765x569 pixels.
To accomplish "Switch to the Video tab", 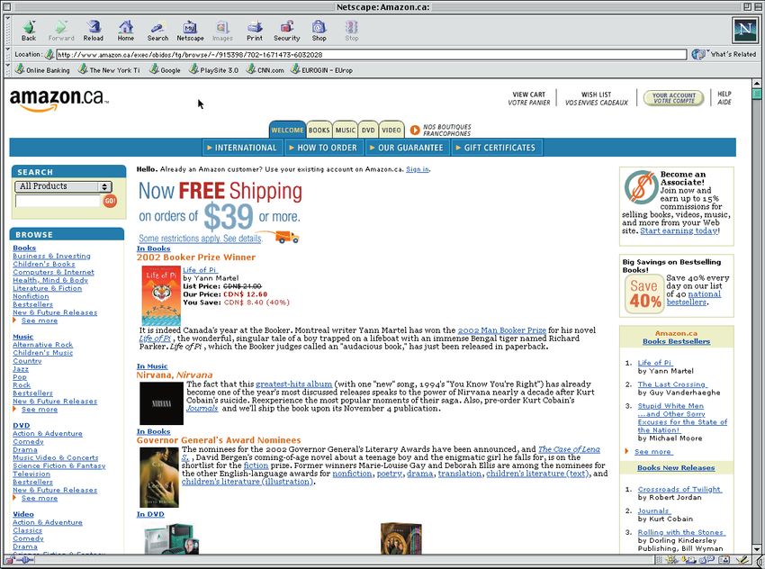I will coord(391,130).
